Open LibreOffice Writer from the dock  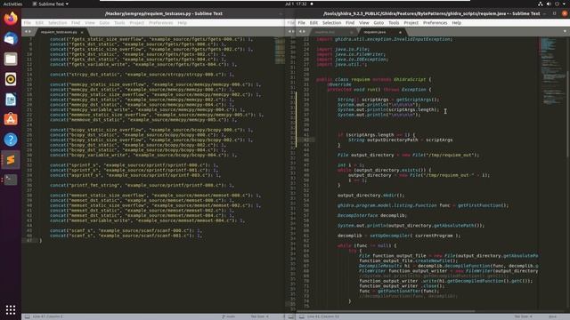(x=11, y=99)
